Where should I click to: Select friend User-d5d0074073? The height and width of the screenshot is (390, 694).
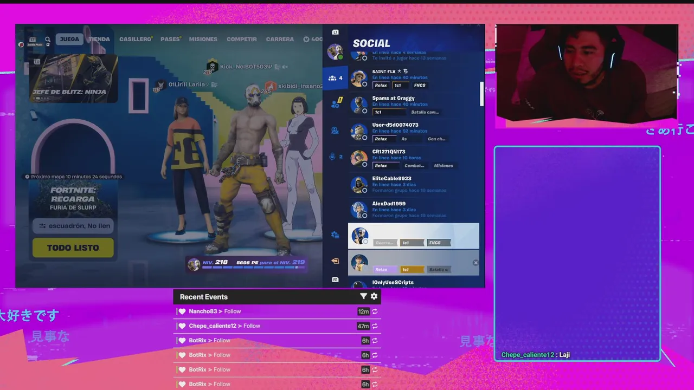pos(414,132)
